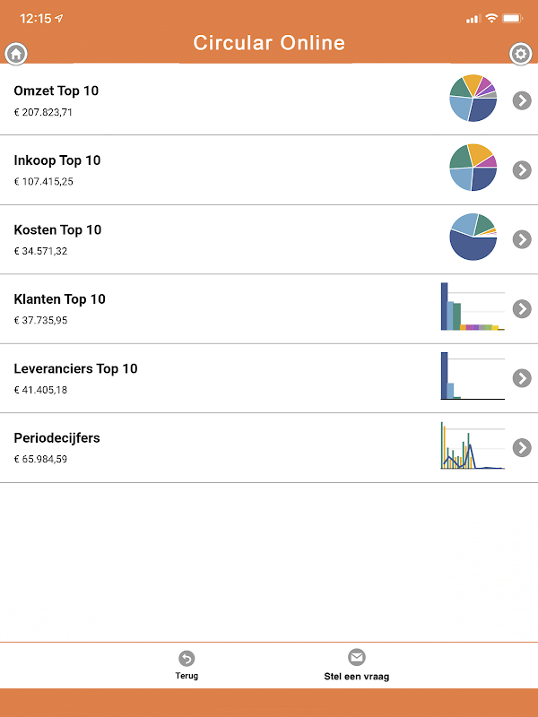Tap the Terug label
The width and height of the screenshot is (538, 717).
click(x=187, y=676)
